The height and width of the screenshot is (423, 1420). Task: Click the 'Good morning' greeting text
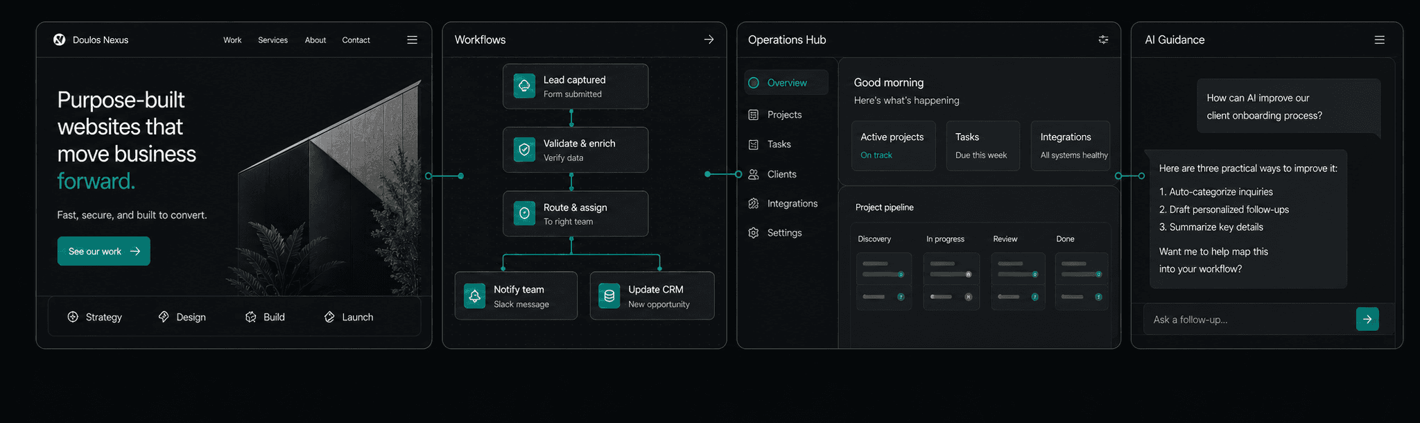(889, 83)
